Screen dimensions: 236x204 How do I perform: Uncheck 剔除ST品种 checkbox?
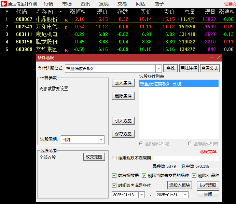(194, 175)
